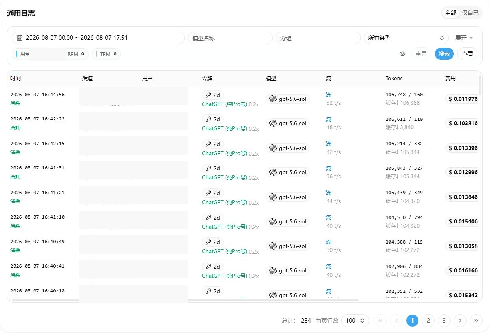489x333 pixels.
Task: Click key token tag in 16:40:41 row
Action: (x=213, y=267)
